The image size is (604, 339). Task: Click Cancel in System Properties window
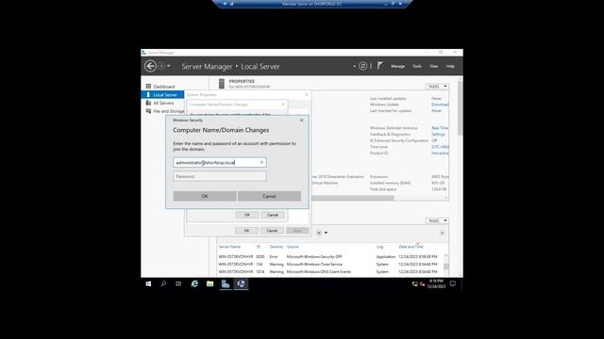pyautogui.click(x=272, y=231)
